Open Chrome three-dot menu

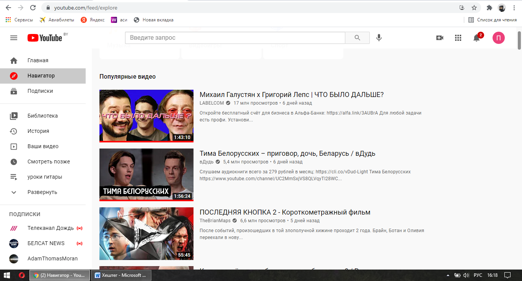tap(514, 8)
